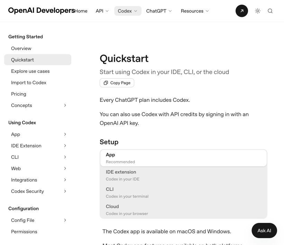Open the Resources dropdown menu

[x=195, y=11]
